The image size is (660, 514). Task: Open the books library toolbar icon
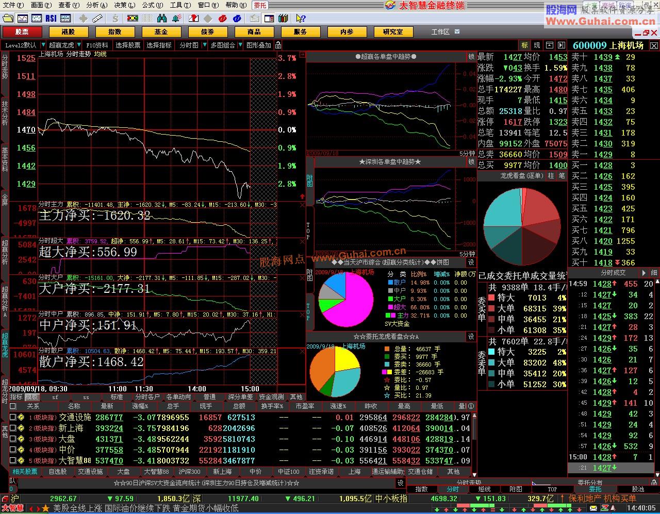(x=283, y=19)
